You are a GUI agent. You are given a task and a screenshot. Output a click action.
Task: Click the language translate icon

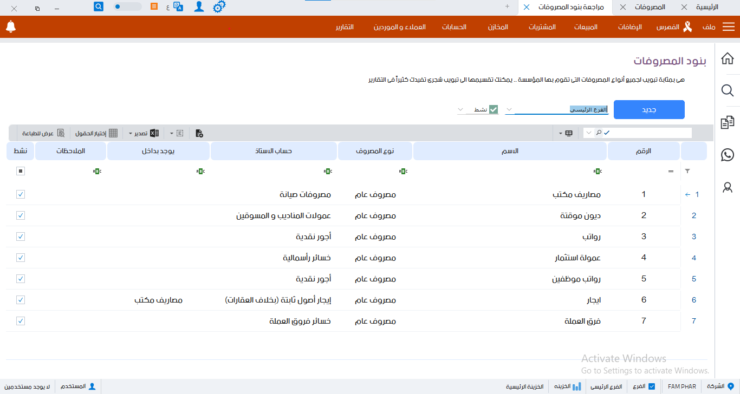178,7
